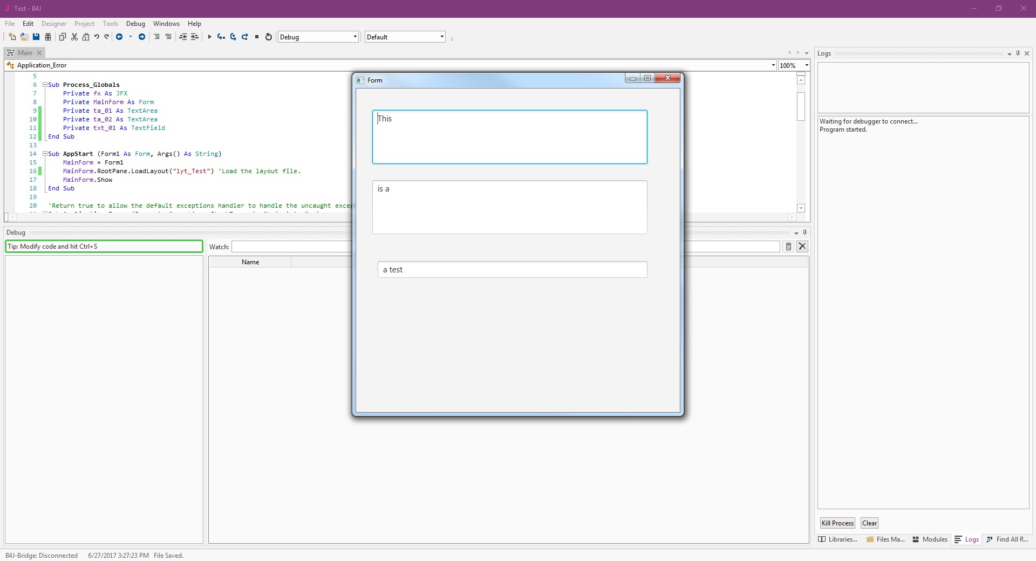Close the Logs panel

click(x=1027, y=53)
